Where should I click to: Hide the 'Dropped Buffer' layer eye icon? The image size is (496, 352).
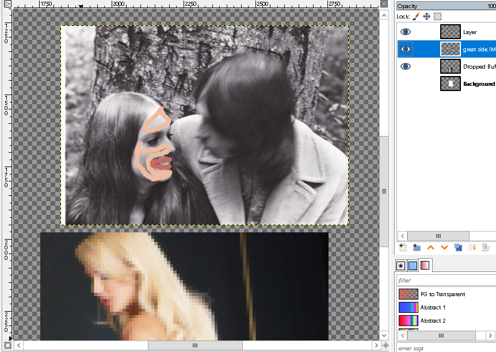406,66
